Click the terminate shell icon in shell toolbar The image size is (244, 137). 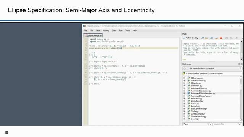tap(216, 38)
